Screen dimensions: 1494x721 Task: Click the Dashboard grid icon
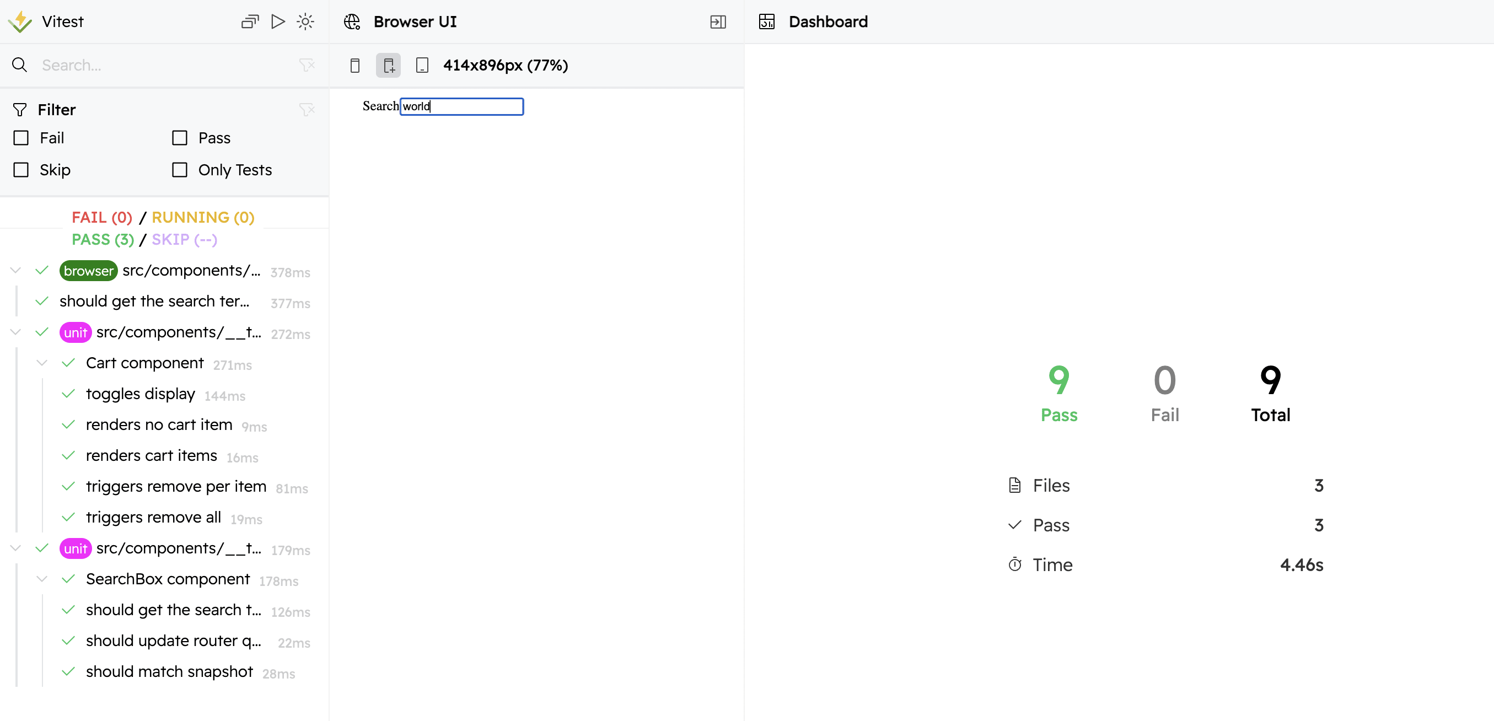point(767,21)
